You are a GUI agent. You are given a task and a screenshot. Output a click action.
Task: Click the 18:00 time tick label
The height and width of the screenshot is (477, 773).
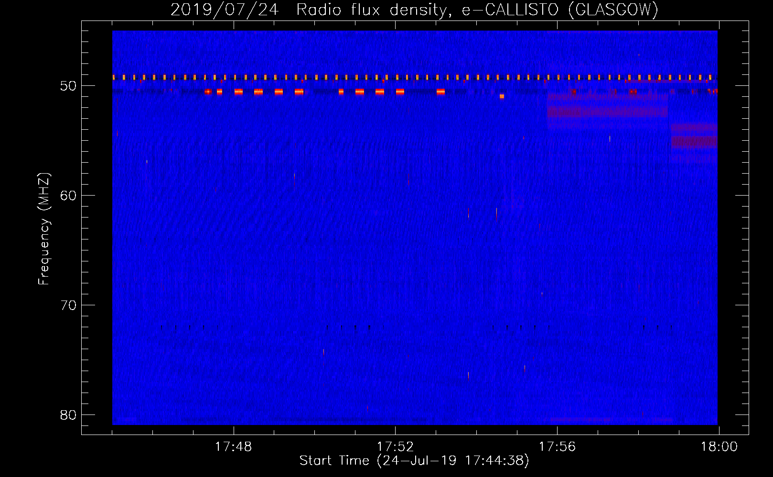719,447
